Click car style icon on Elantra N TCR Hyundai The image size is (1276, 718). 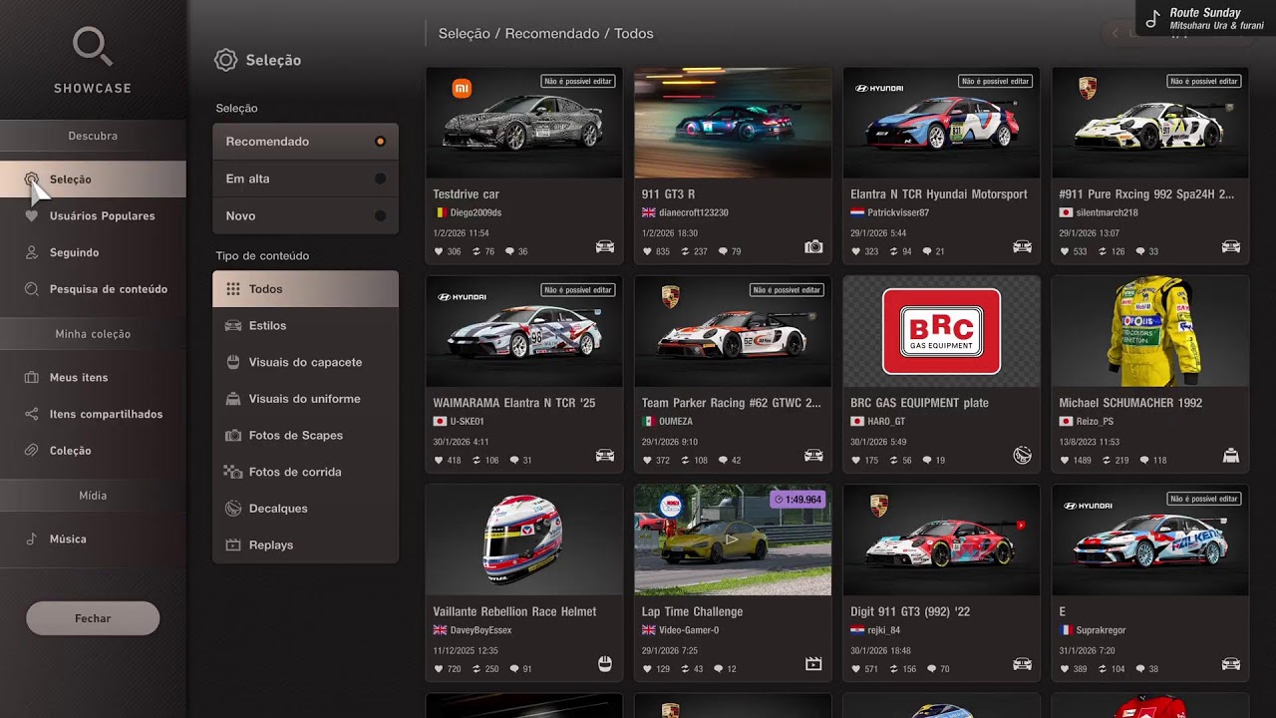click(1022, 246)
